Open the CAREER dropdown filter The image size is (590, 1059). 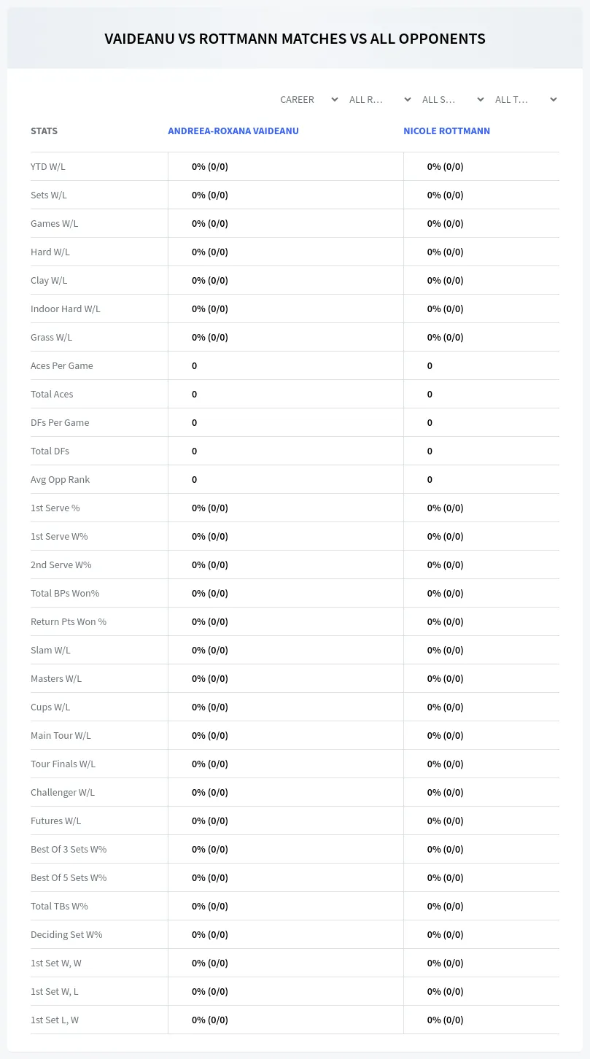[x=308, y=99]
